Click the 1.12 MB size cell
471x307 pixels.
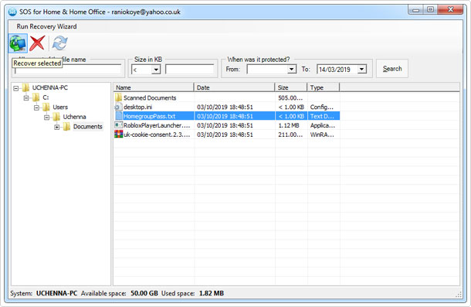pos(288,125)
